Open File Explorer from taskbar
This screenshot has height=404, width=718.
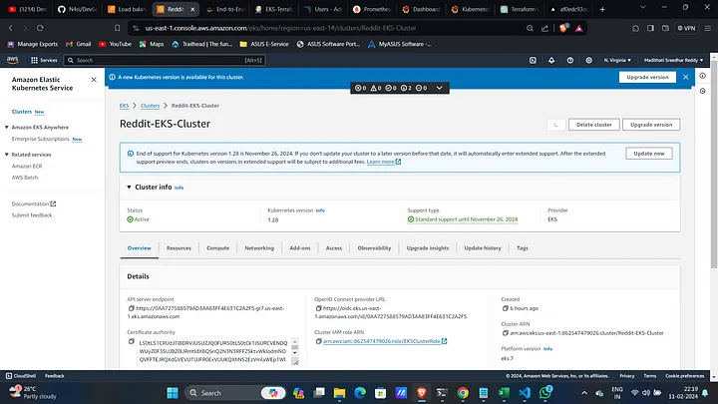[339, 393]
